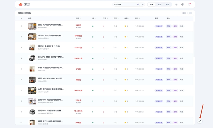Click 来源 button in 88VIP 美的 row
Viewport: 213px width, 128px height.
coord(182,58)
